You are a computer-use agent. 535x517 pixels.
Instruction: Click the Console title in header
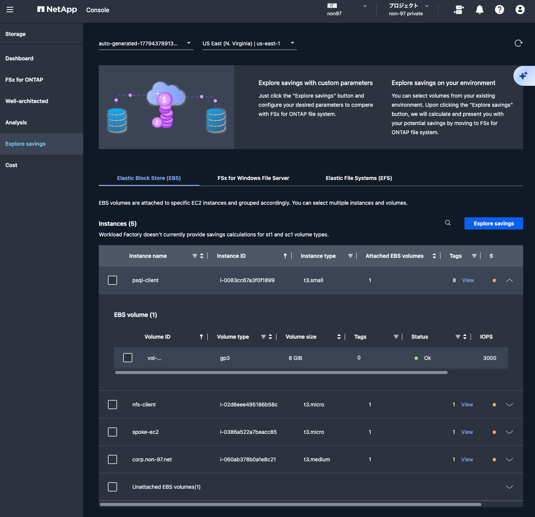pos(98,10)
